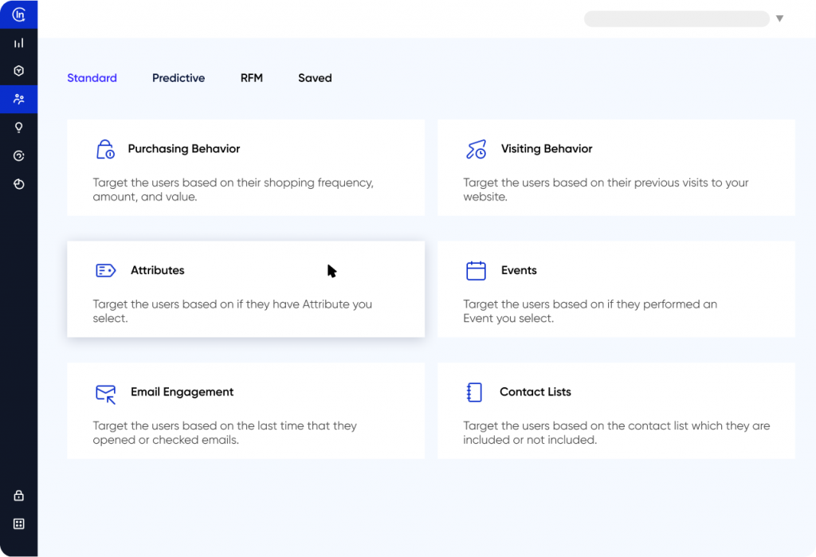Viewport: 816px width, 557px height.
Task: Click the envelope icon on Email Engagement card
Action: 105,392
